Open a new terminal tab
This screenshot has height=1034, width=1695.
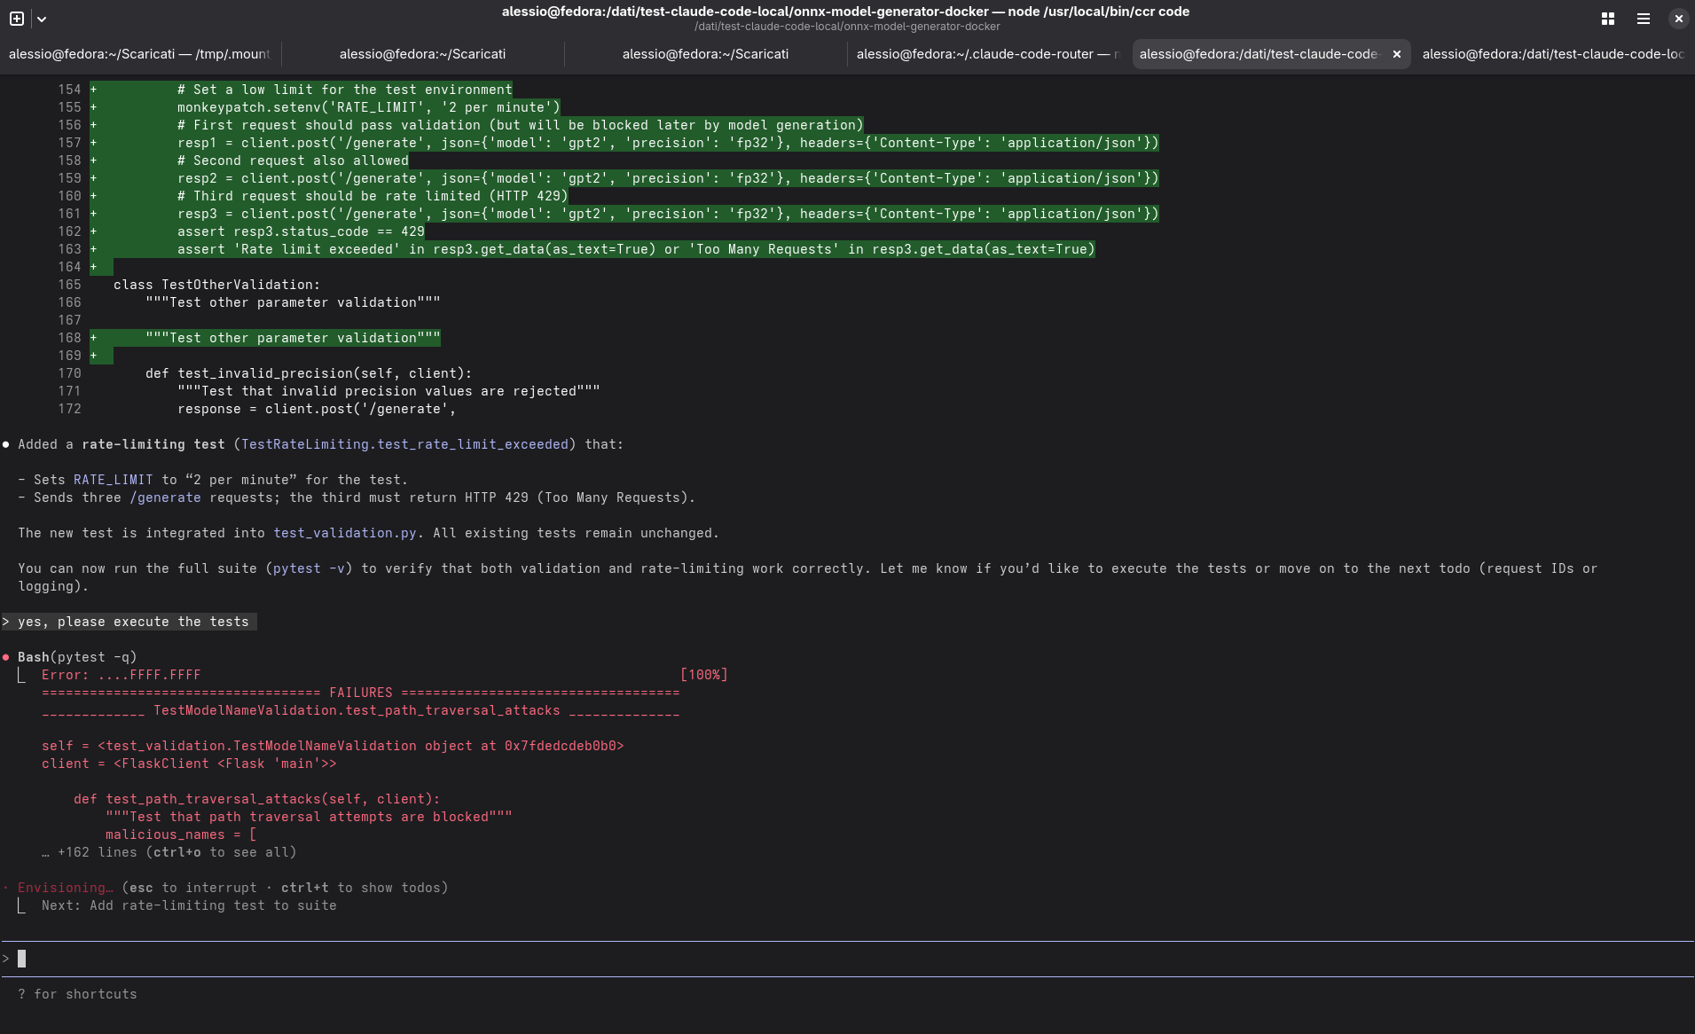(x=16, y=19)
